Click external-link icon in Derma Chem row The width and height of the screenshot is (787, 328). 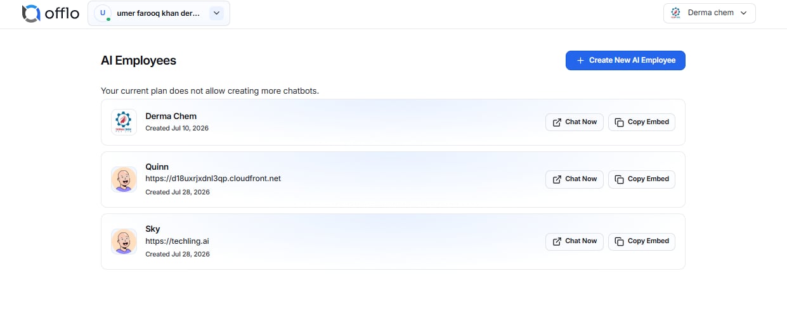(557, 122)
